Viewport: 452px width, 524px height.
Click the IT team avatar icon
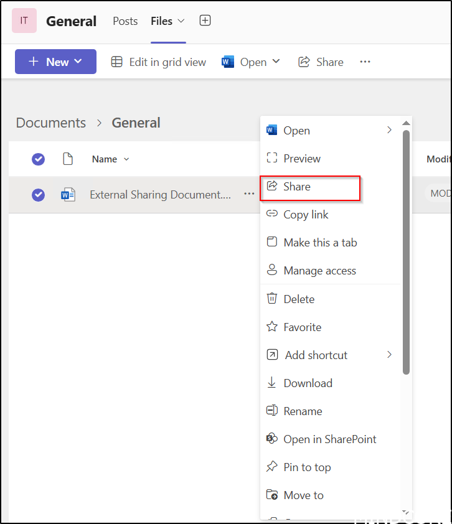tap(24, 21)
